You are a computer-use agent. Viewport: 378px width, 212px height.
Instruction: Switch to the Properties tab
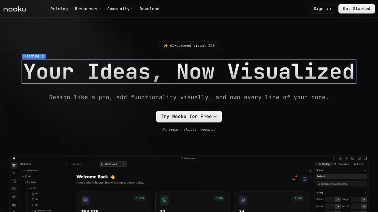coord(341,164)
